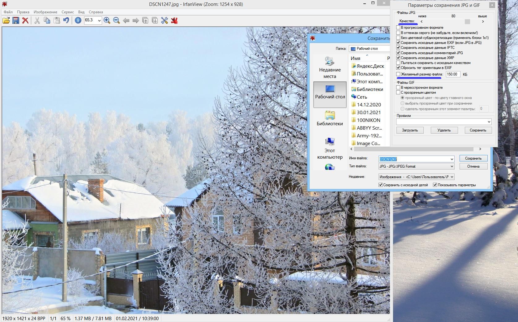Enable the progressive format checkbox
Screen dimensions: 518x322
click(x=398, y=28)
